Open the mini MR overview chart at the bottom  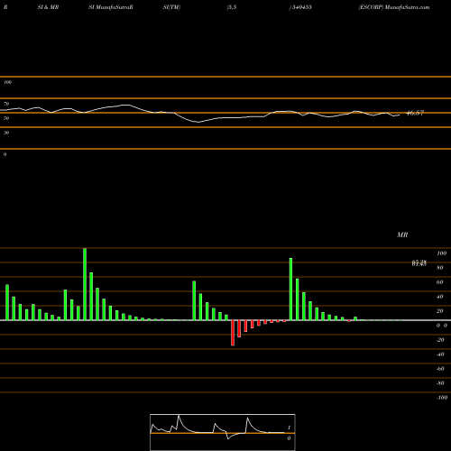pos(223,432)
